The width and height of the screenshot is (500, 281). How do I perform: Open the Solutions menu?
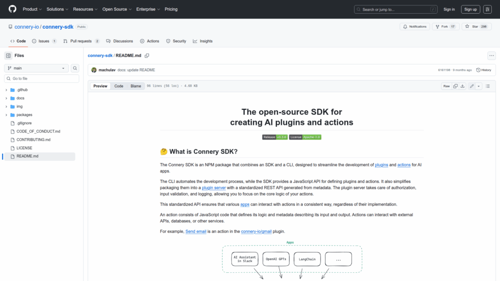[x=58, y=9]
